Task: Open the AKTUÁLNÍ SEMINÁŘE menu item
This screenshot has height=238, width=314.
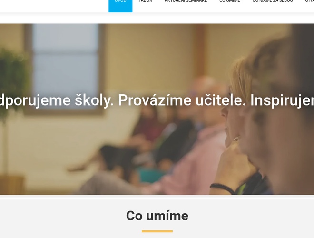Action: 186,1
